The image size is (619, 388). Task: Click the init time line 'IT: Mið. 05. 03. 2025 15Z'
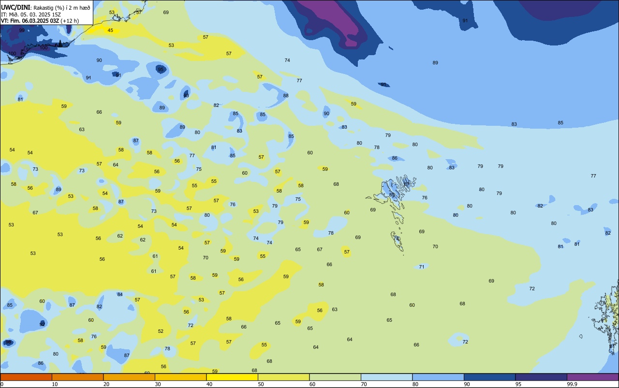[31, 14]
